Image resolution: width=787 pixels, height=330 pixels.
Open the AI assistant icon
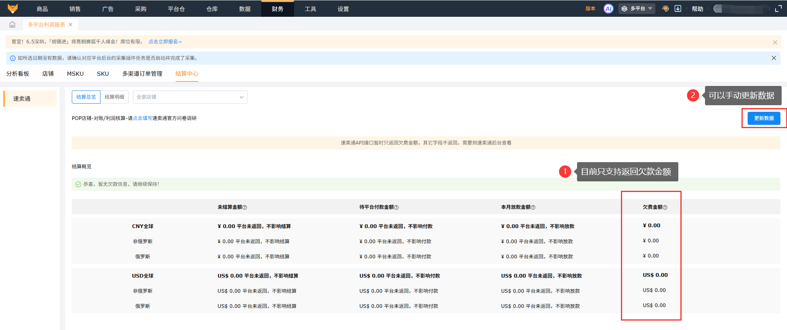click(609, 9)
